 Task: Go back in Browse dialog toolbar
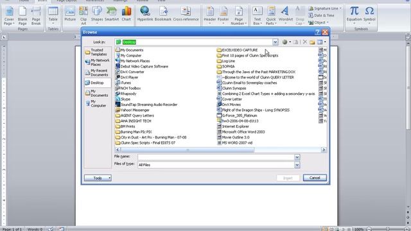coord(284,42)
